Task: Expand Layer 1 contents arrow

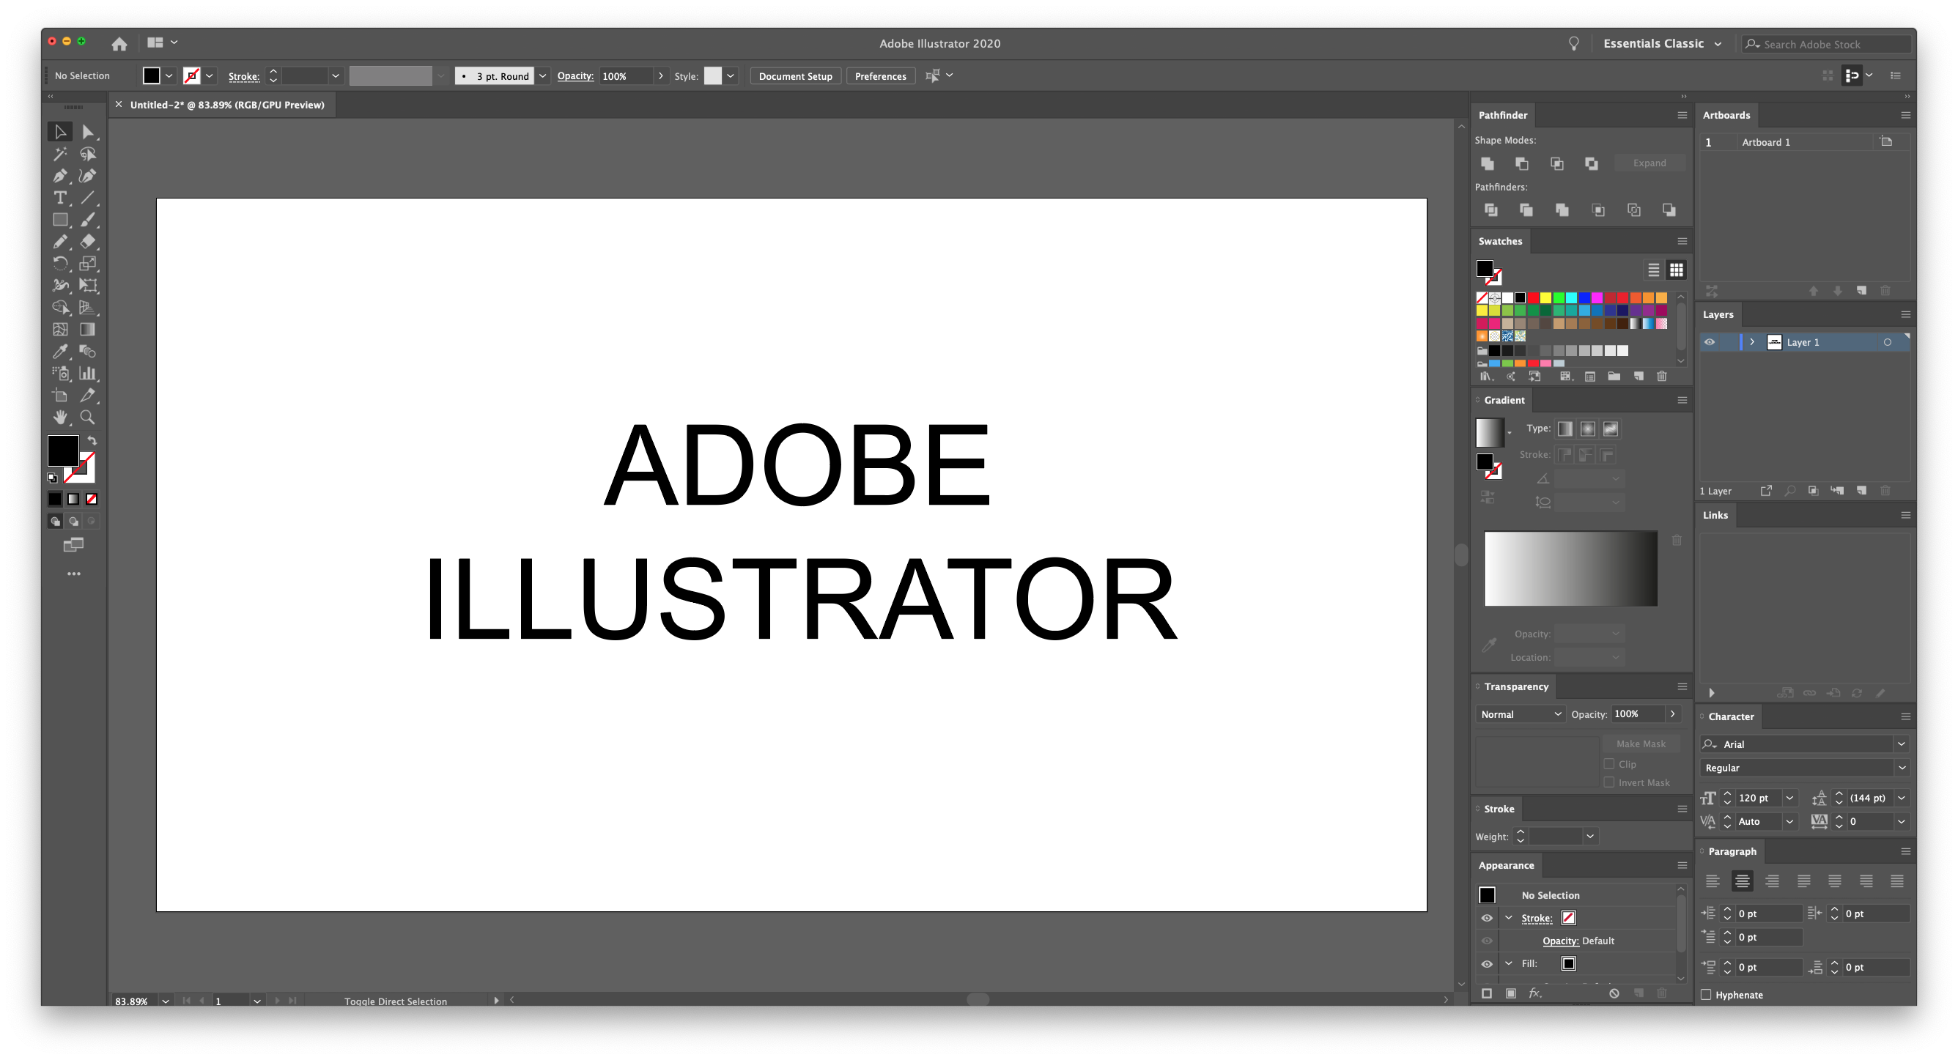Action: point(1752,342)
